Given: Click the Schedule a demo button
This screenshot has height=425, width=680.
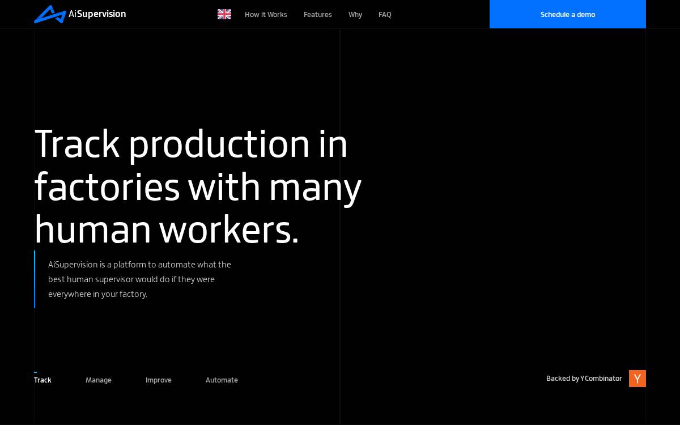Looking at the screenshot, I should (568, 14).
